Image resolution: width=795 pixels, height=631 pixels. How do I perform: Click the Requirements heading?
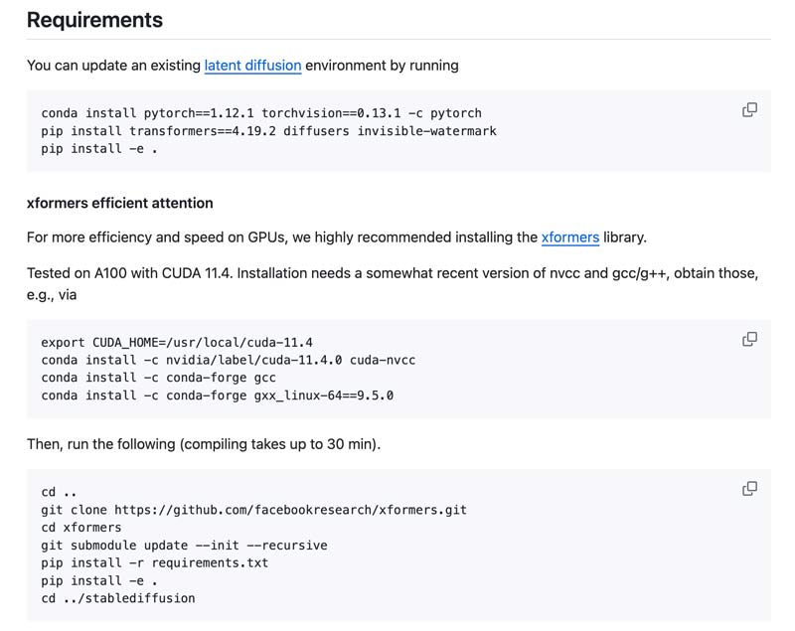point(94,20)
